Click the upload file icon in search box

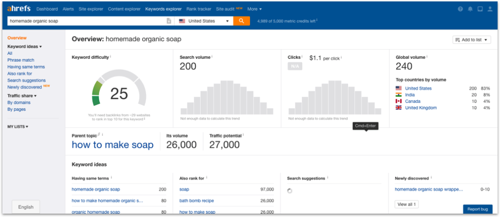coord(169,21)
